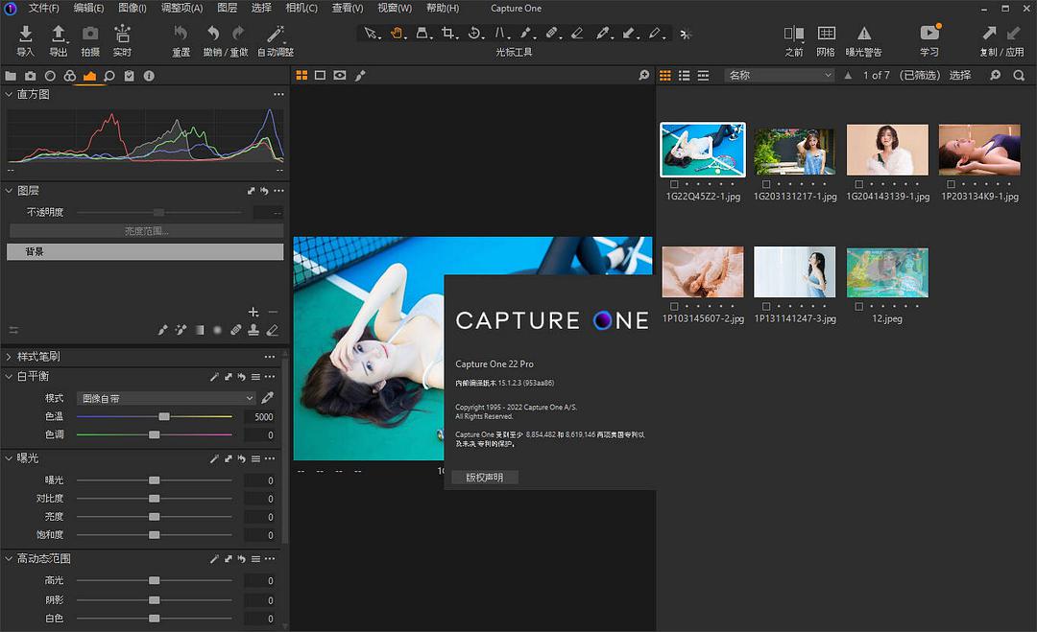The height and width of the screenshot is (632, 1037).
Task: Select the orange hand pan tool
Action: point(397,33)
